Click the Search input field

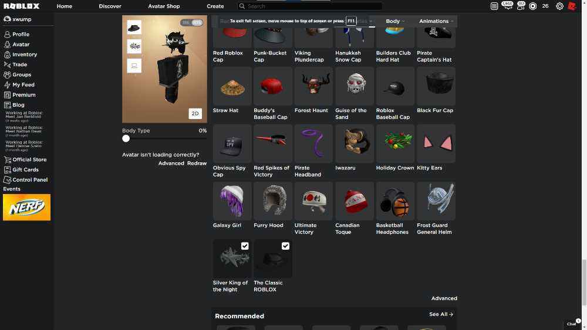(310, 6)
